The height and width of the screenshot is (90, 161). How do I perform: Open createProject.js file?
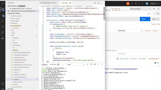[19, 62]
